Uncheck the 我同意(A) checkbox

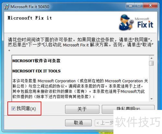click(x=13, y=108)
